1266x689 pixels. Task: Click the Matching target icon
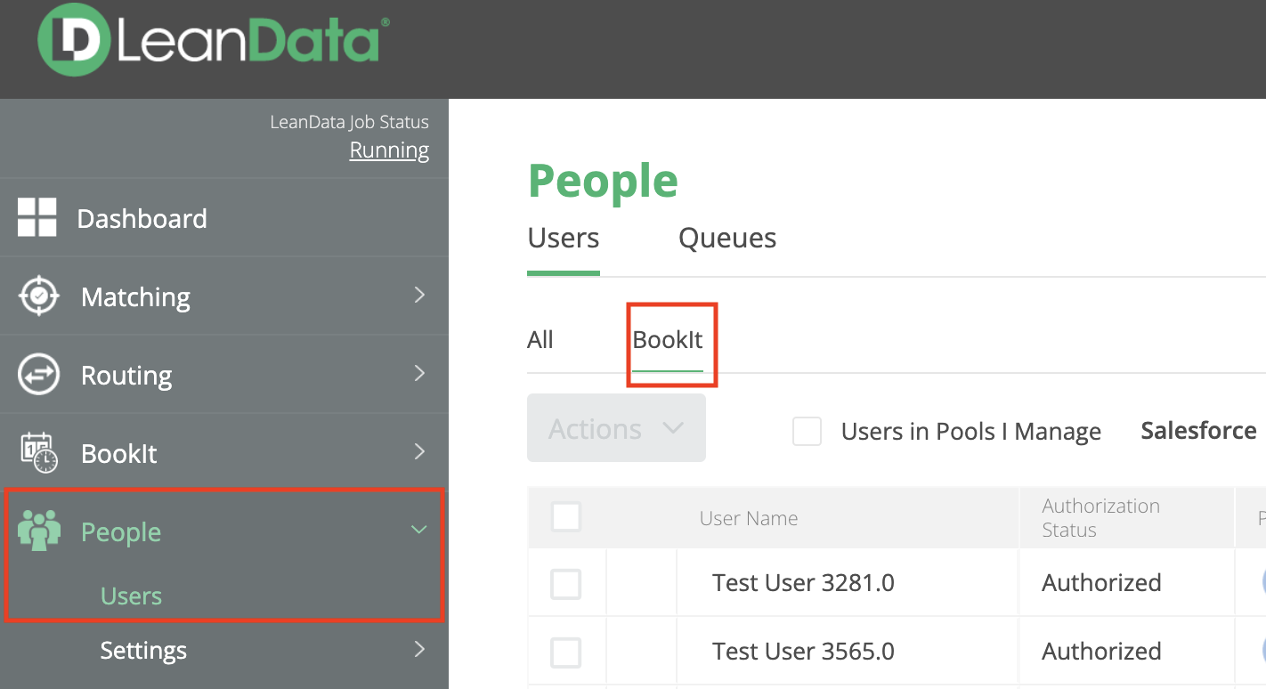tap(38, 296)
